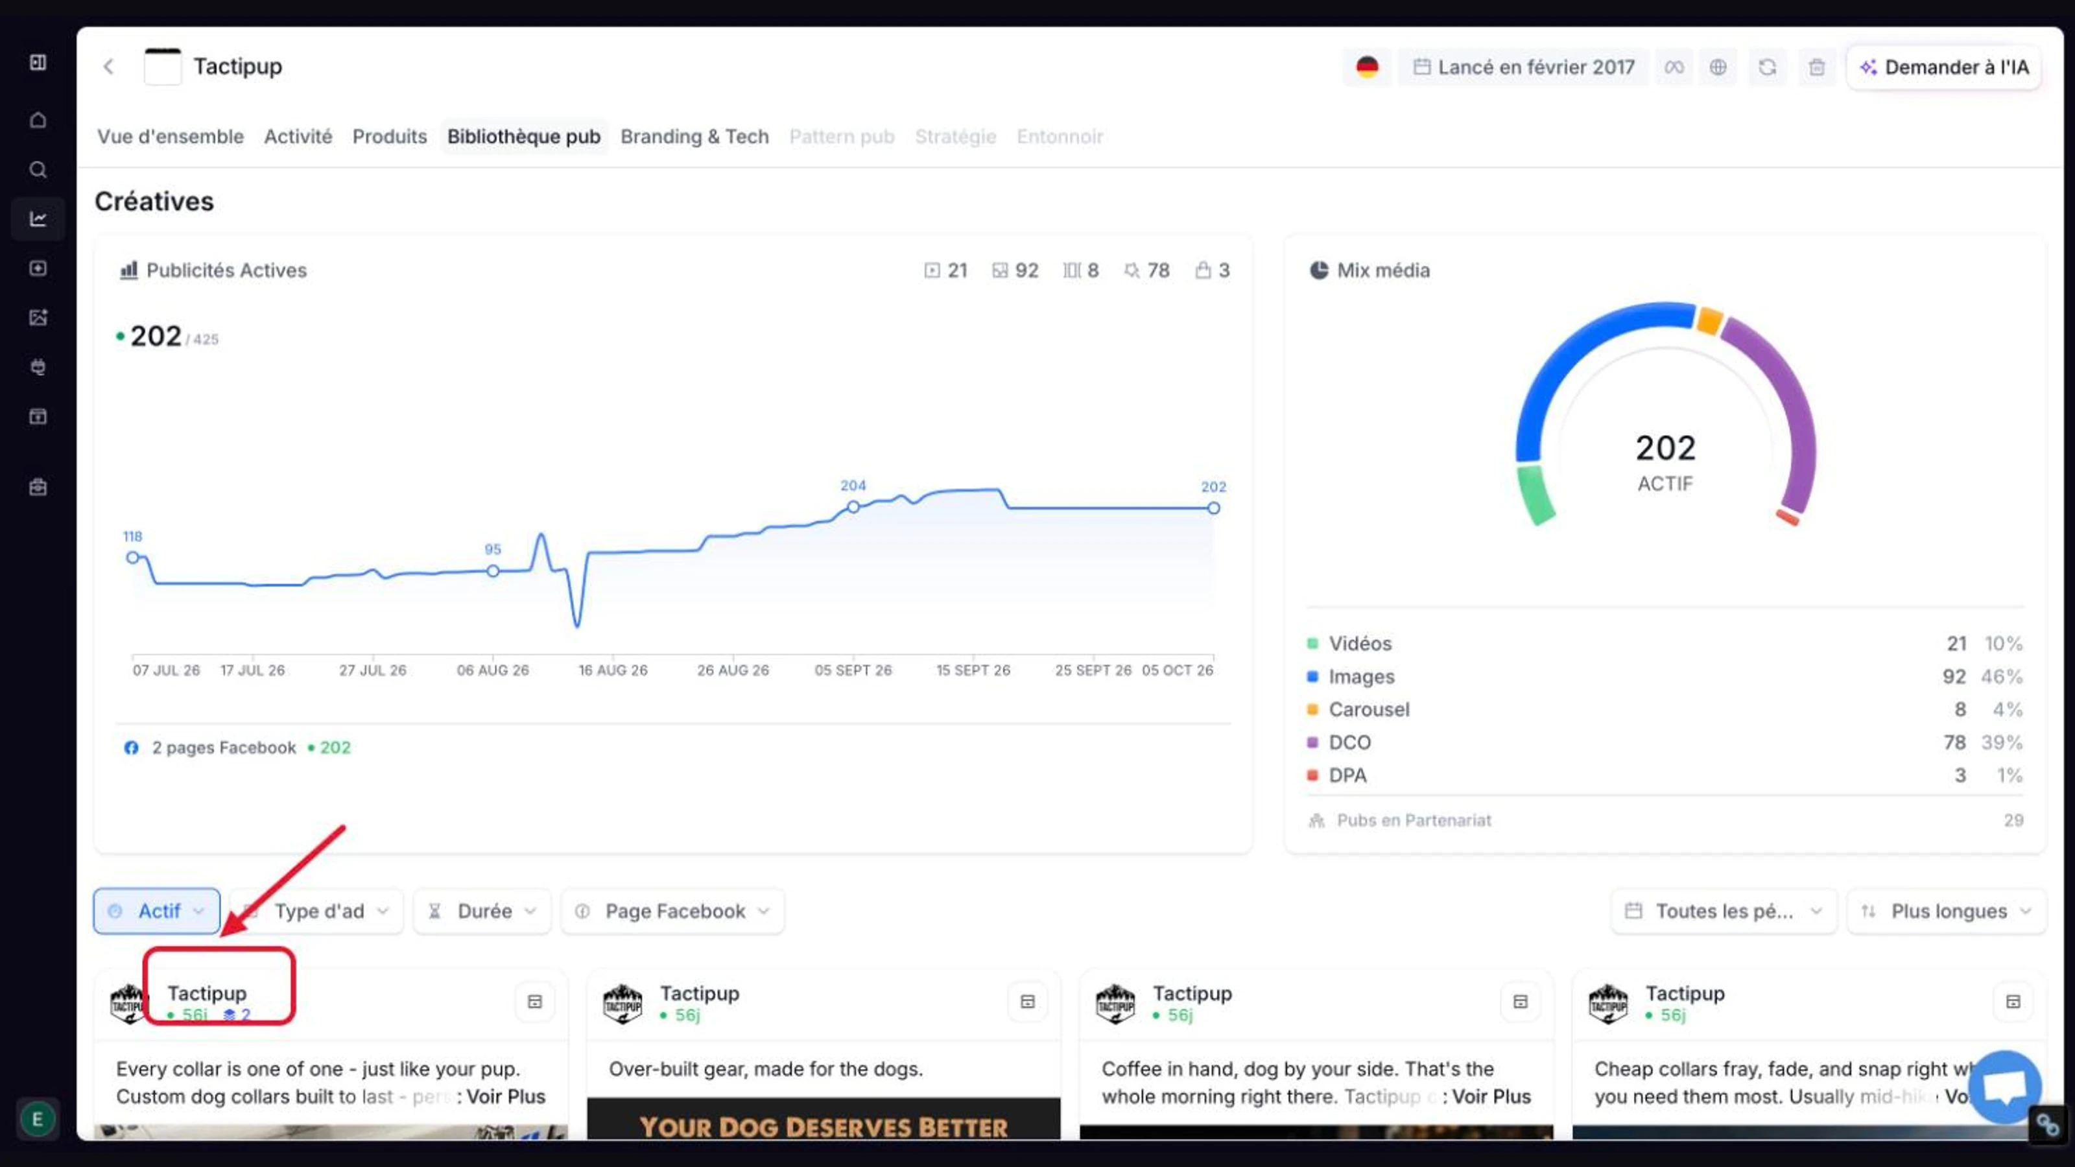Click the plug integrations sidebar icon
2075x1167 pixels.
38,367
